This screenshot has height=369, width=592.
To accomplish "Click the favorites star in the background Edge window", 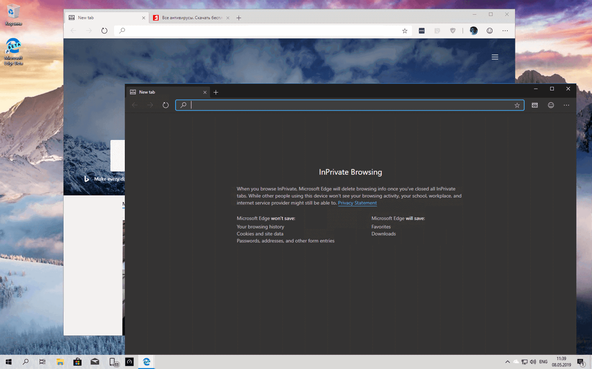I will [405, 31].
